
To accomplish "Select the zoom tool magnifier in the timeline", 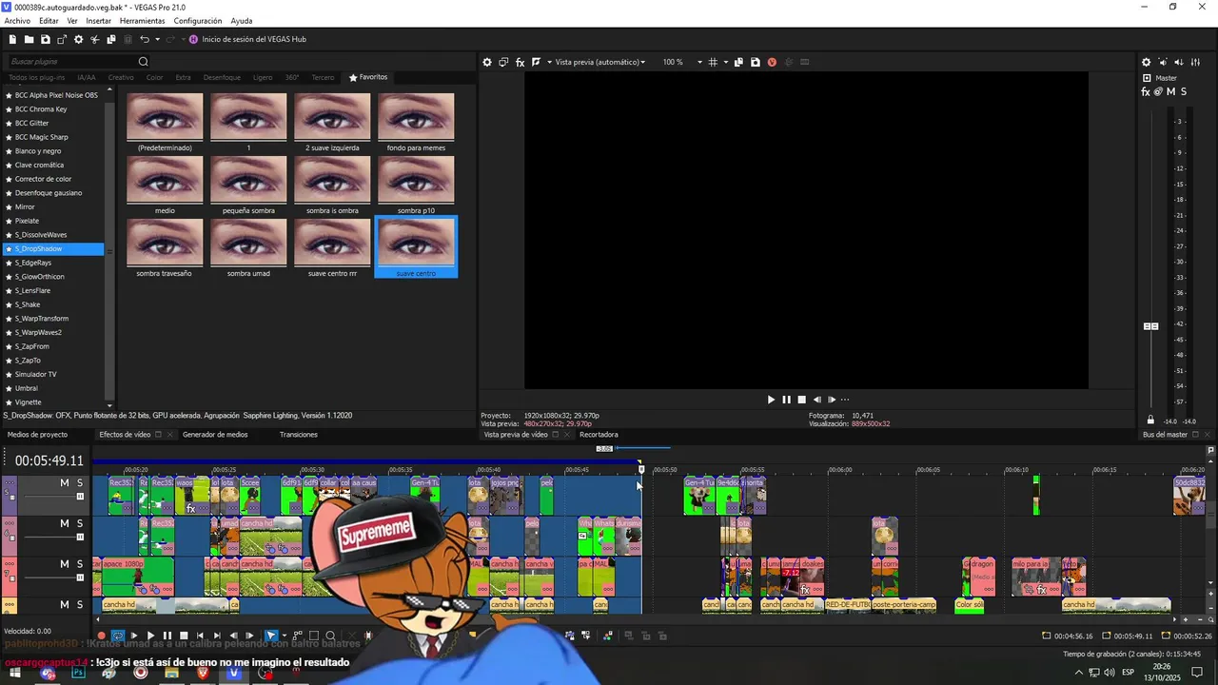I will coord(330,636).
